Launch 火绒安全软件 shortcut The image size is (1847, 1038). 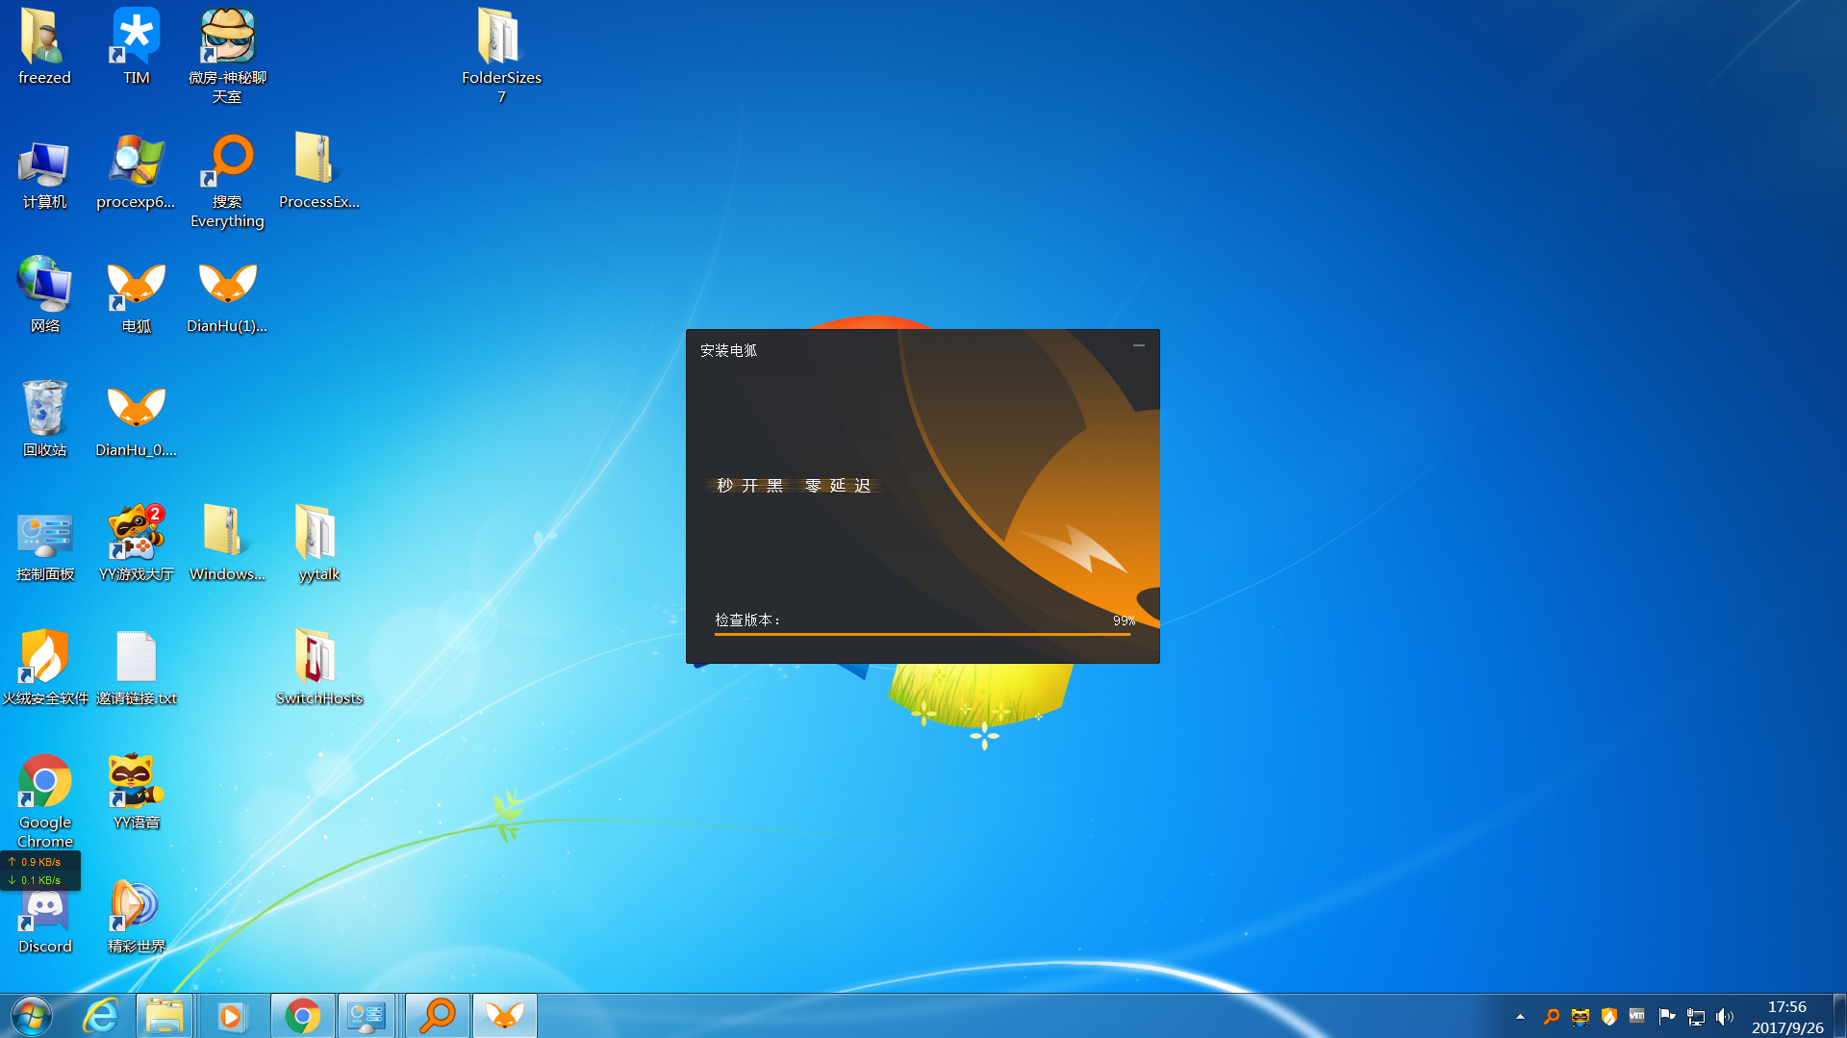[x=44, y=669]
